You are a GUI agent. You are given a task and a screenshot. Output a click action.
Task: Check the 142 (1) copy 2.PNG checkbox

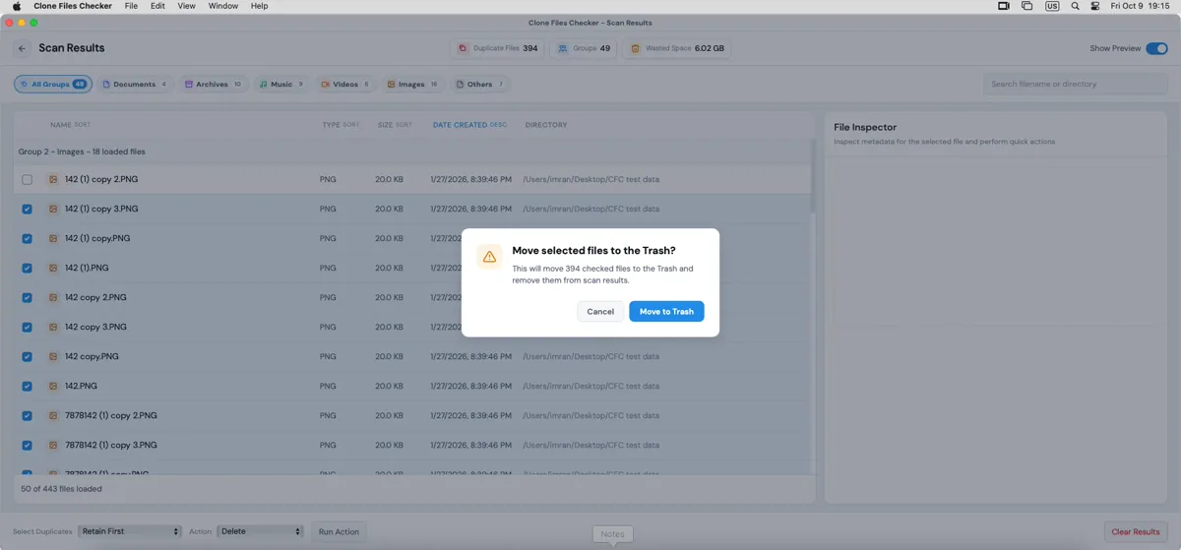point(27,180)
